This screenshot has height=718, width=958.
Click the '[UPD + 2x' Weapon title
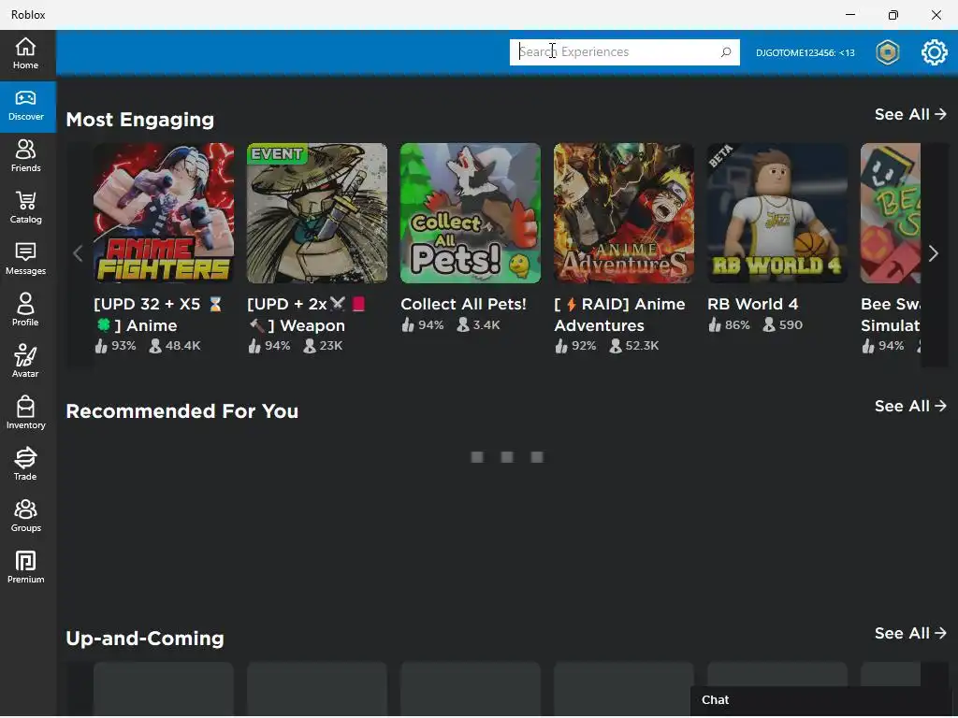[306, 314]
